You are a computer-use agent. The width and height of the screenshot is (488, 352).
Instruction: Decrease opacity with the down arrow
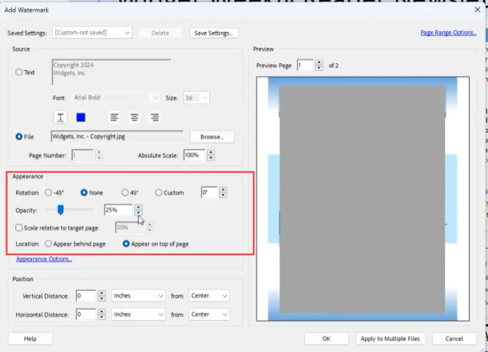pos(138,212)
